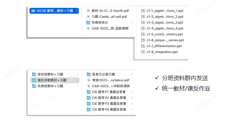
Task: Select the file name CAIE-IGCS...+冲刺班课纲
Action: pyautogui.click(x=111, y=86)
